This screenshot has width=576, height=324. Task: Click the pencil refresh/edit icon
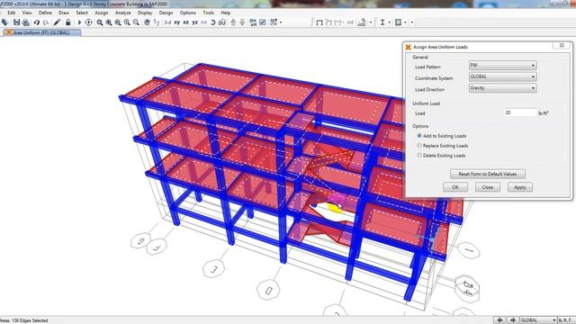click(57, 22)
